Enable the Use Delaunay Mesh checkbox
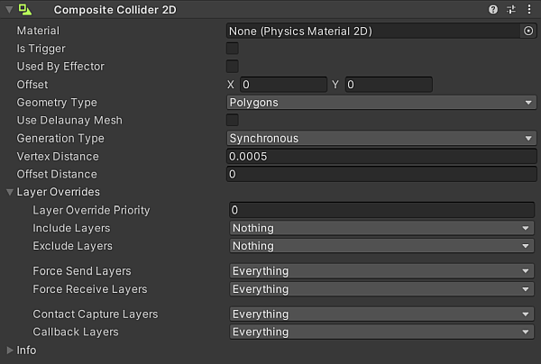 233,121
